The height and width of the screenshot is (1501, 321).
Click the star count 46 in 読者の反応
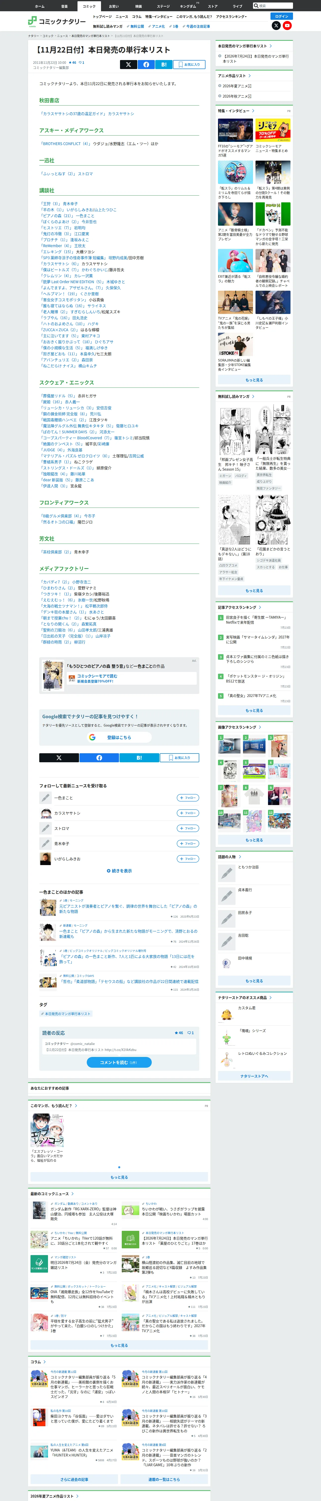(x=178, y=1033)
